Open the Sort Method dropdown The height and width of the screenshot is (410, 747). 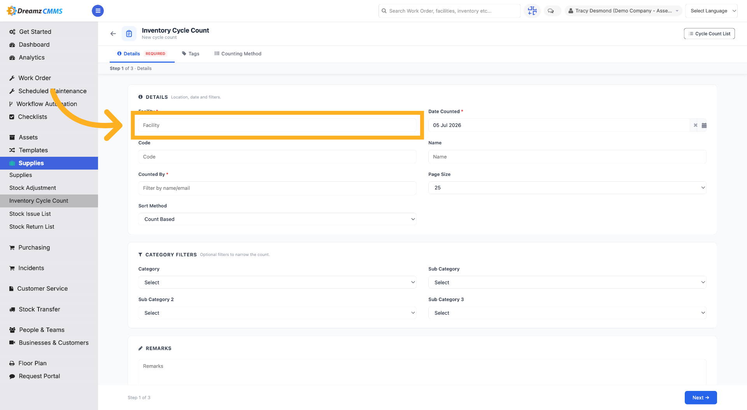(277, 219)
